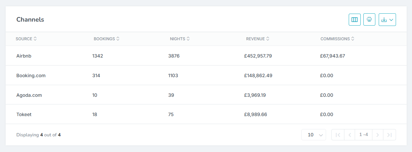Click the print table icon
This screenshot has height=152, width=412.
(x=369, y=20)
